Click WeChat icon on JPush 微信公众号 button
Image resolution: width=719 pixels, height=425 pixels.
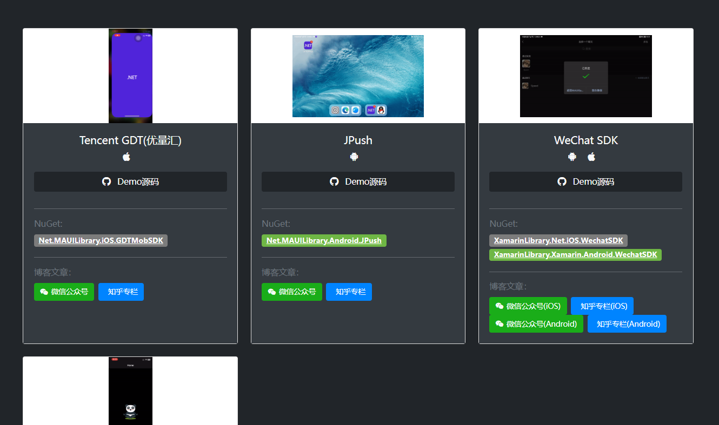[x=272, y=292]
